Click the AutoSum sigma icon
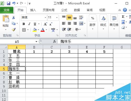This screenshot has height=101, width=131. (x=123, y=16)
